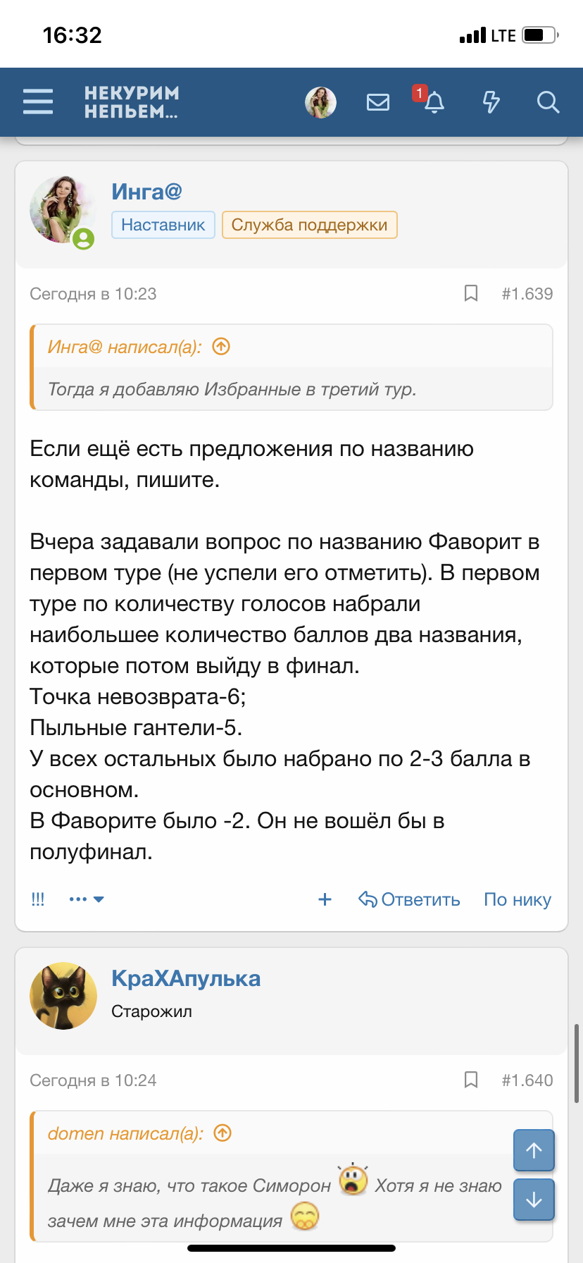Click the 'Ответить' reply link
This screenshot has width=583, height=1263.
pyautogui.click(x=408, y=899)
